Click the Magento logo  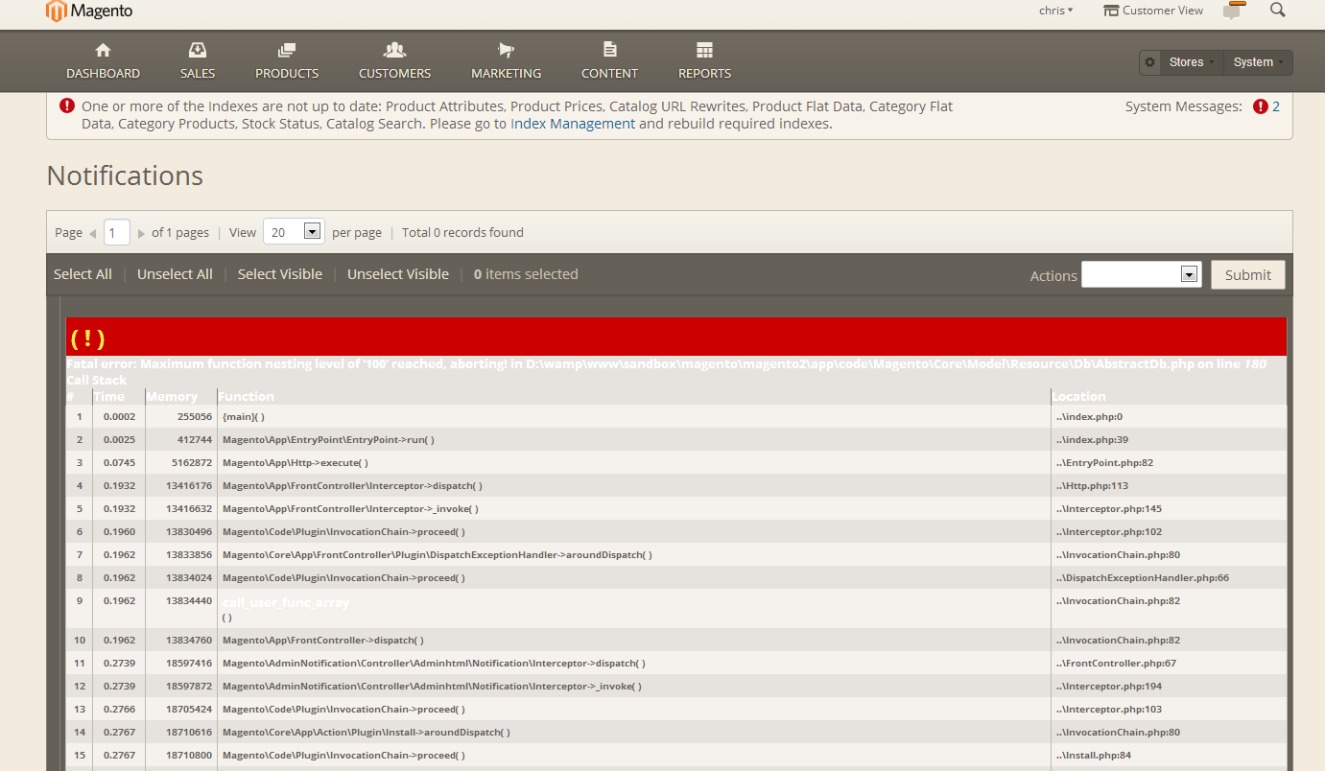[89, 12]
